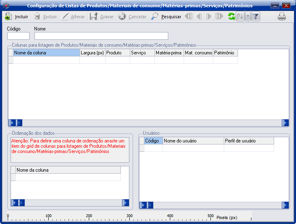Screen dimensions: 296x224
Task: Click the columns grid horizontal scrollbar thumb
Action: click(x=19, y=123)
